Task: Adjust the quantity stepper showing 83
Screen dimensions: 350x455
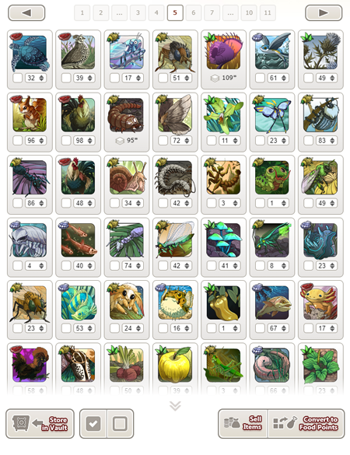Action: pos(327,141)
